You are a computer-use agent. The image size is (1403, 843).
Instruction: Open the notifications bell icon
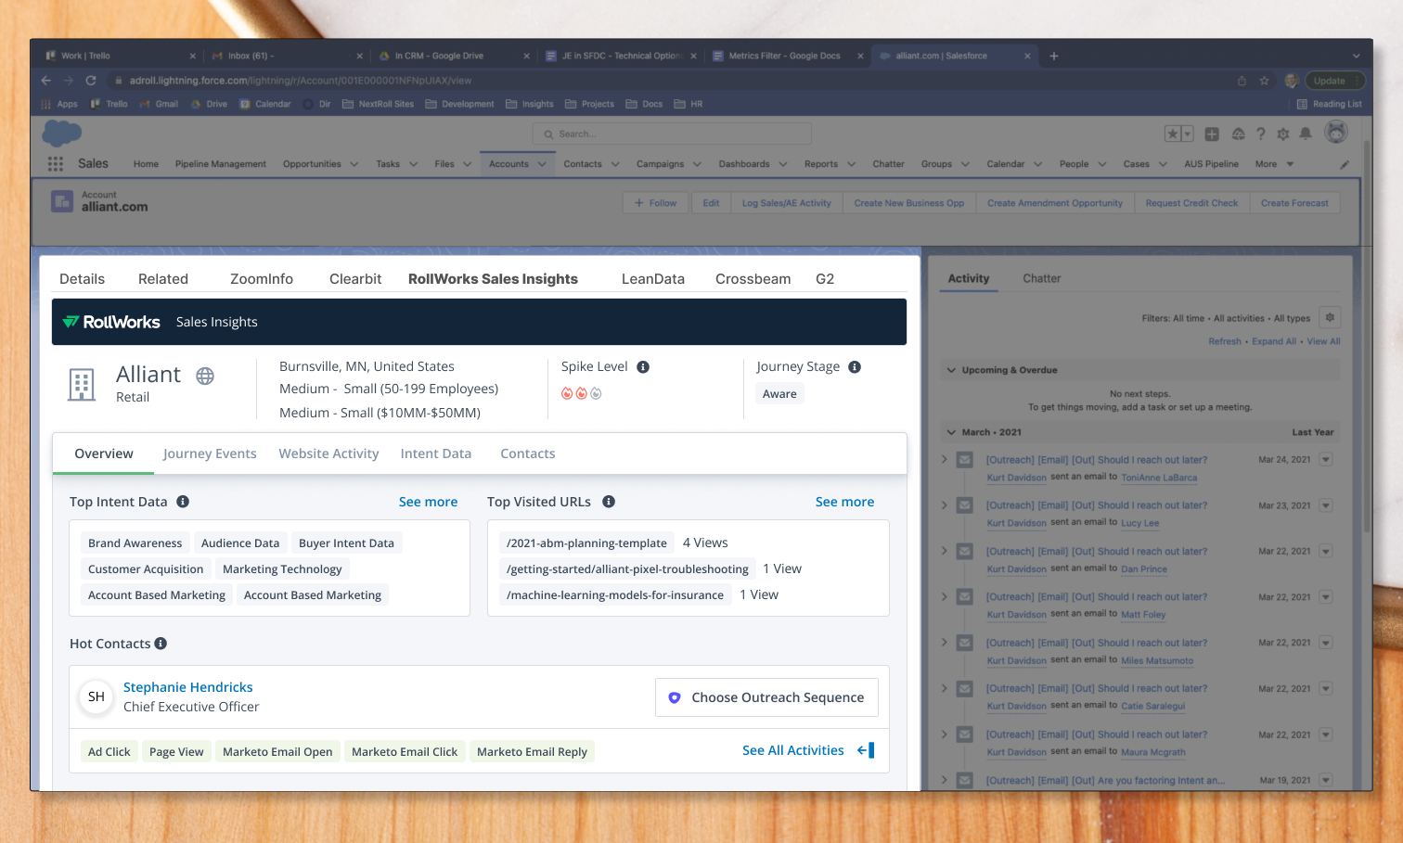pyautogui.click(x=1306, y=134)
